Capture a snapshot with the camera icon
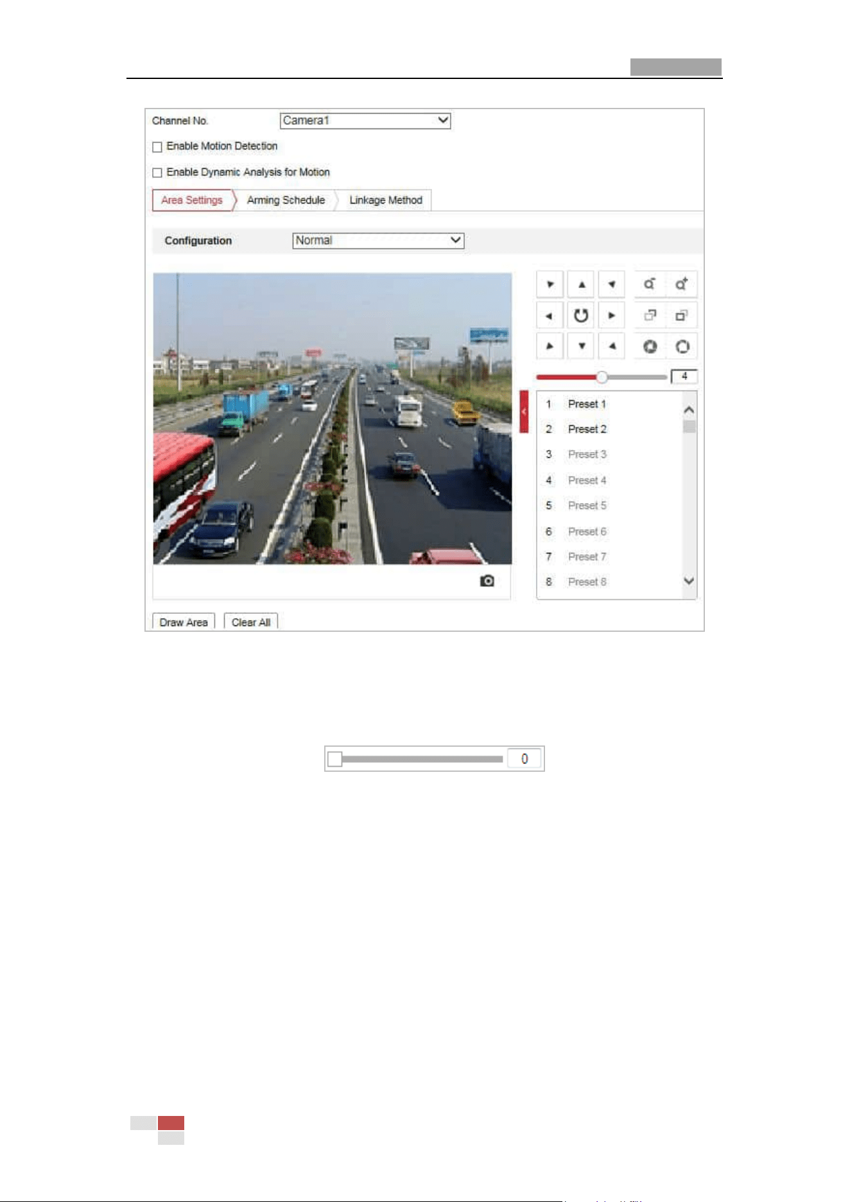This screenshot has height=1202, width=850. (x=487, y=581)
